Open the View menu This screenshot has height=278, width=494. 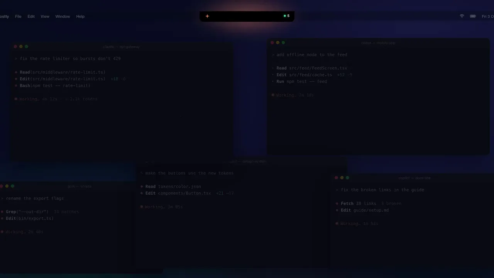[45, 17]
